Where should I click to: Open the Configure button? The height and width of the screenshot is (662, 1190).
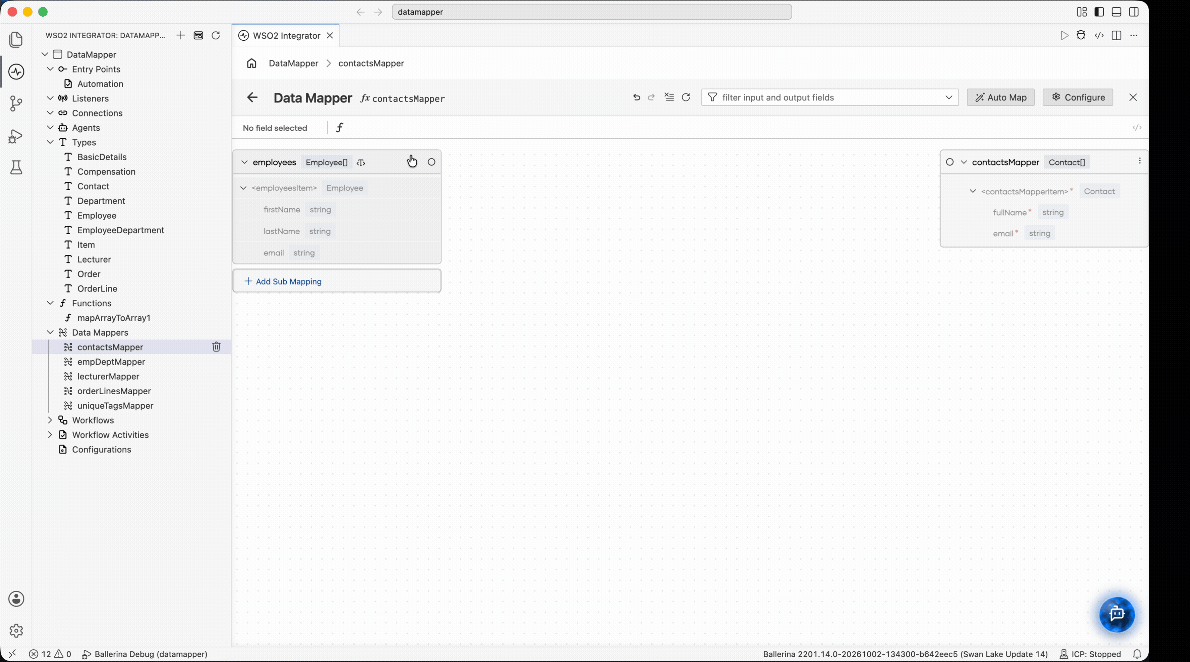pyautogui.click(x=1078, y=97)
